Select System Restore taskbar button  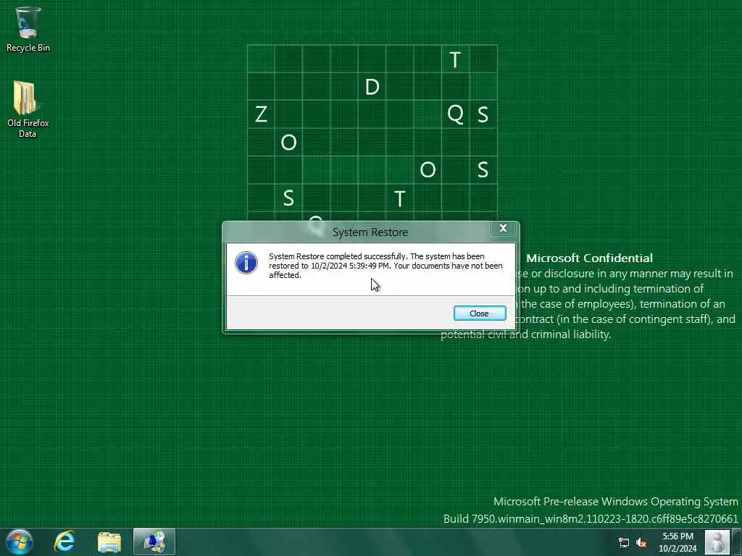tap(154, 542)
